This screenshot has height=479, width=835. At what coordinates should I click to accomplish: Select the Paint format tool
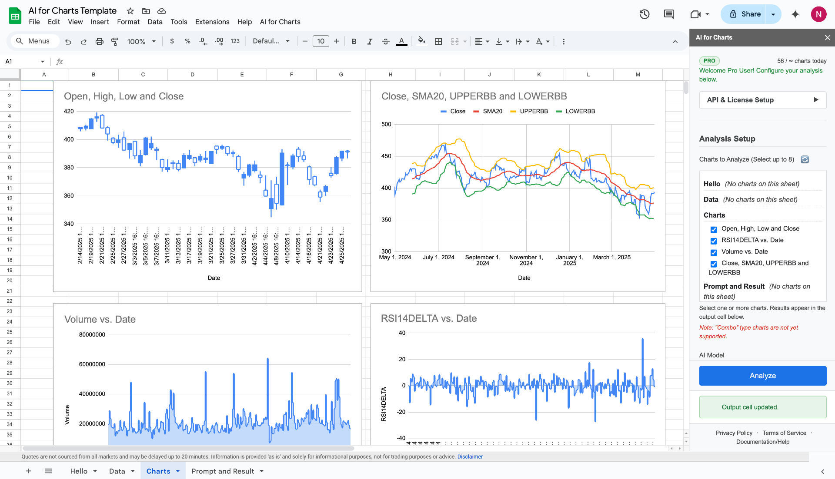115,41
